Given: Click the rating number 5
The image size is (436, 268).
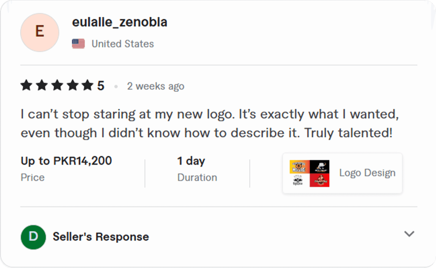Looking at the screenshot, I should pyautogui.click(x=101, y=86).
